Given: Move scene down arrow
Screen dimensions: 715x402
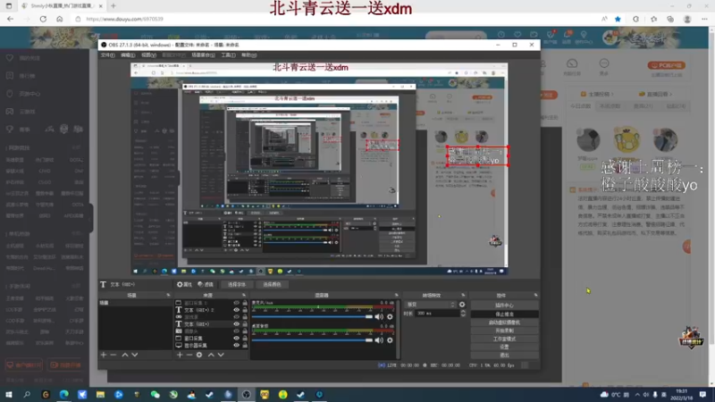Looking at the screenshot, I should pos(135,355).
